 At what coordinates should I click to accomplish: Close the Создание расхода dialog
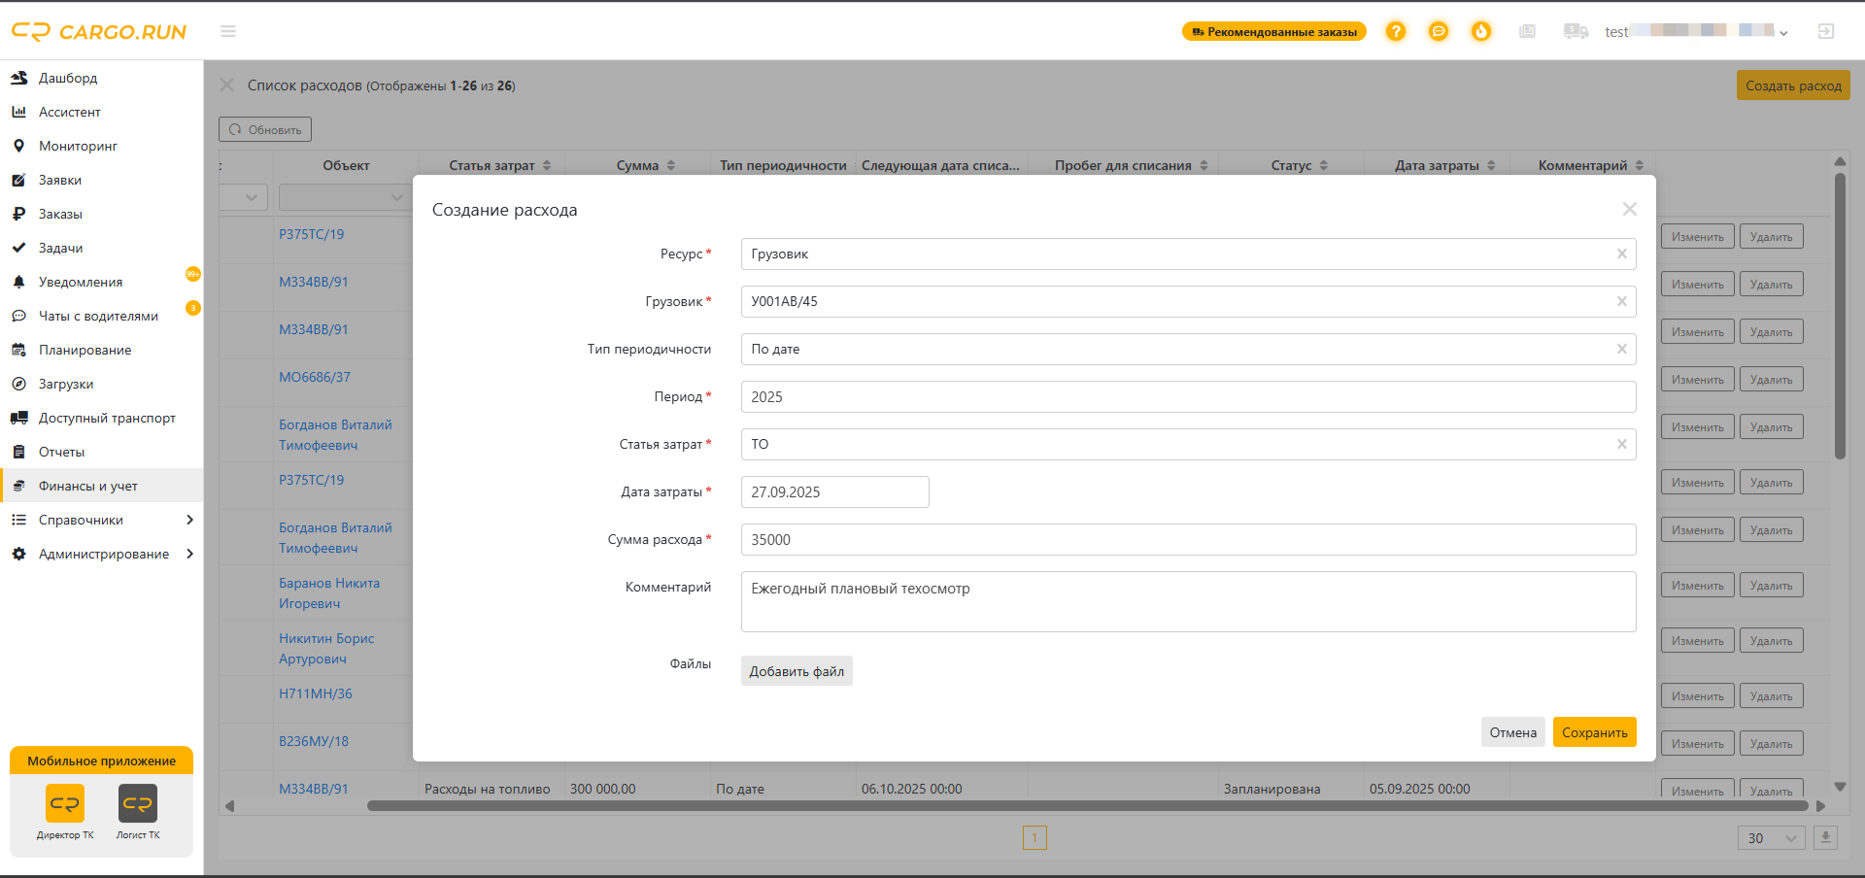pos(1630,209)
